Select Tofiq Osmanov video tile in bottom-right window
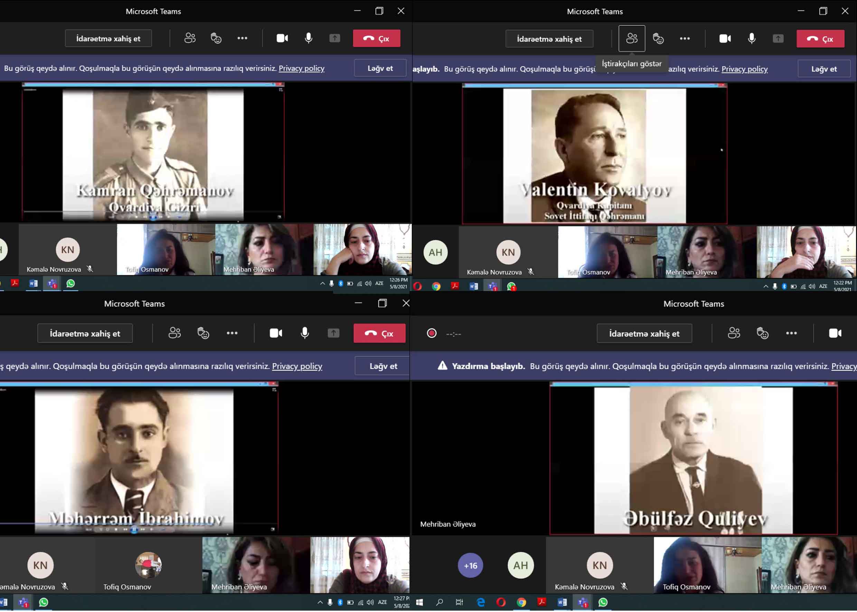Screen dimensions: 857x612 tap(707, 565)
